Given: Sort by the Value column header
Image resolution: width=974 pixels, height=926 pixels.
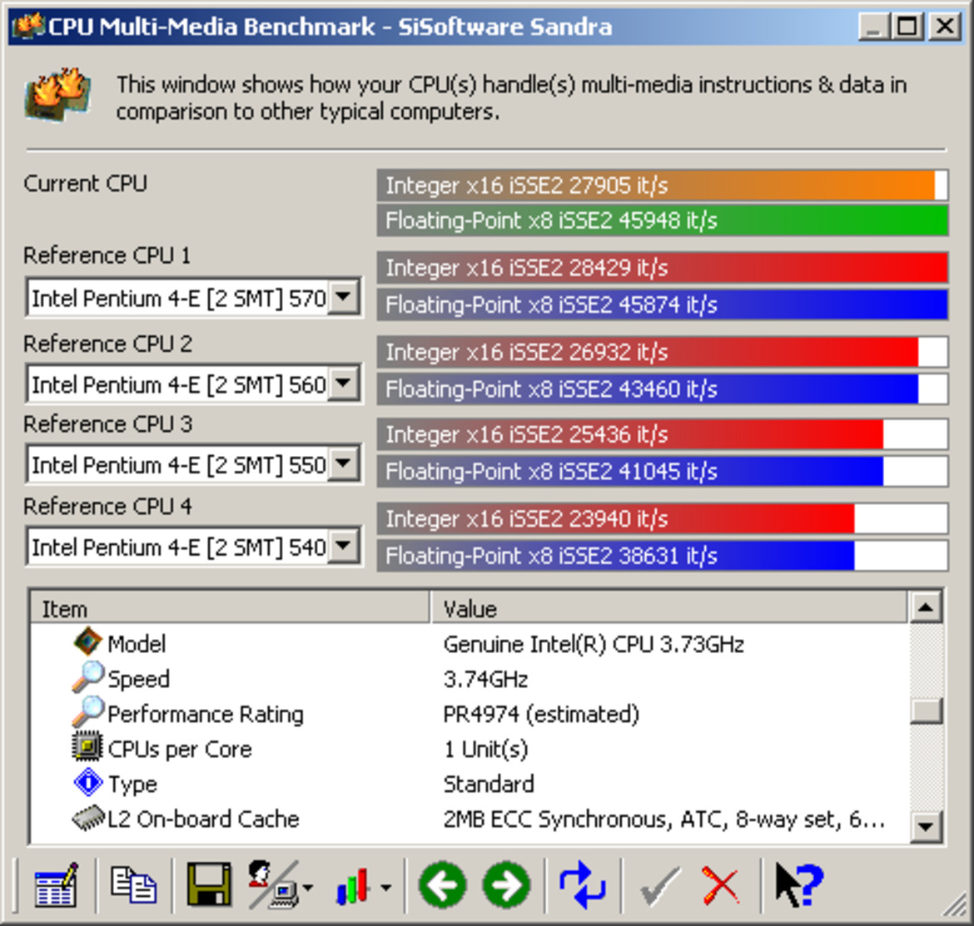Looking at the screenshot, I should pyautogui.click(x=669, y=608).
